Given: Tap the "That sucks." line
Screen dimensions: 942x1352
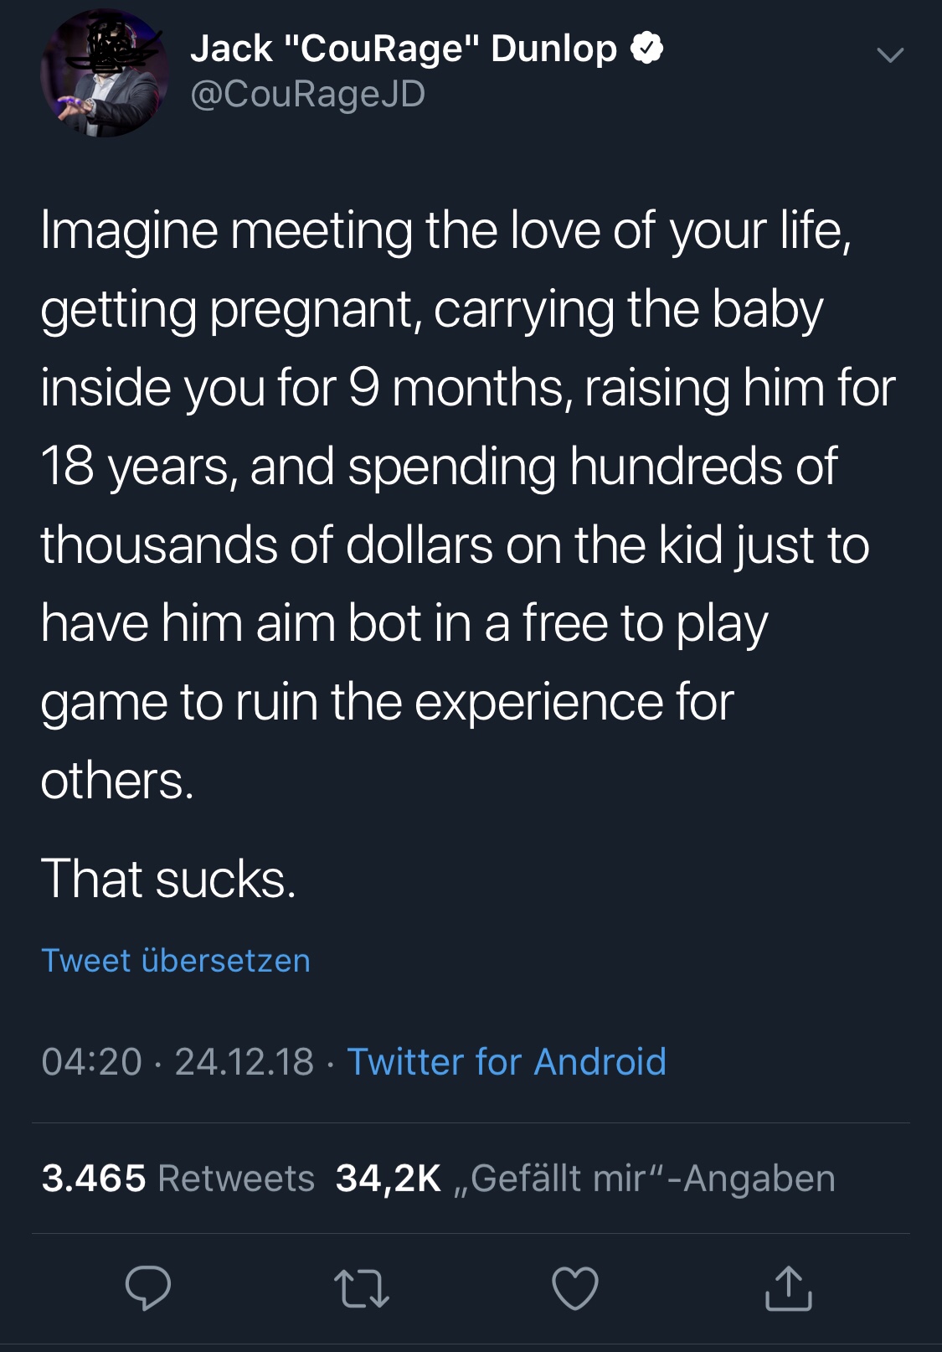Looking at the screenshot, I should click(x=168, y=880).
